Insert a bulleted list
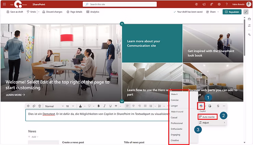 click(151, 106)
